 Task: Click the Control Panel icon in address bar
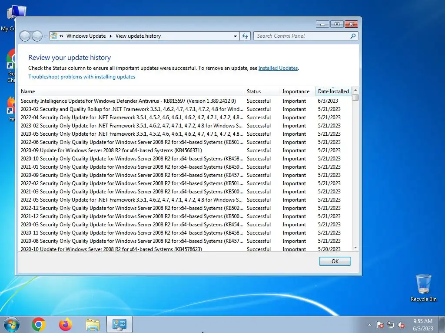54,36
